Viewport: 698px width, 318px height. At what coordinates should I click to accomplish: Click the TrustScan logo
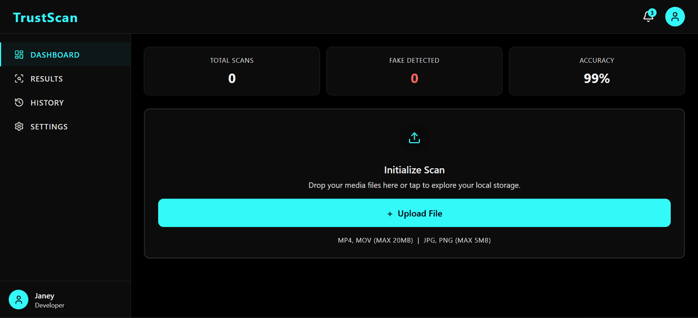click(x=45, y=17)
